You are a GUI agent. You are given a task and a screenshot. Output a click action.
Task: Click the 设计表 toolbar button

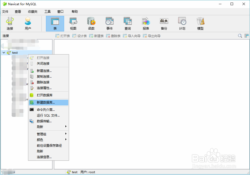tap(79, 36)
